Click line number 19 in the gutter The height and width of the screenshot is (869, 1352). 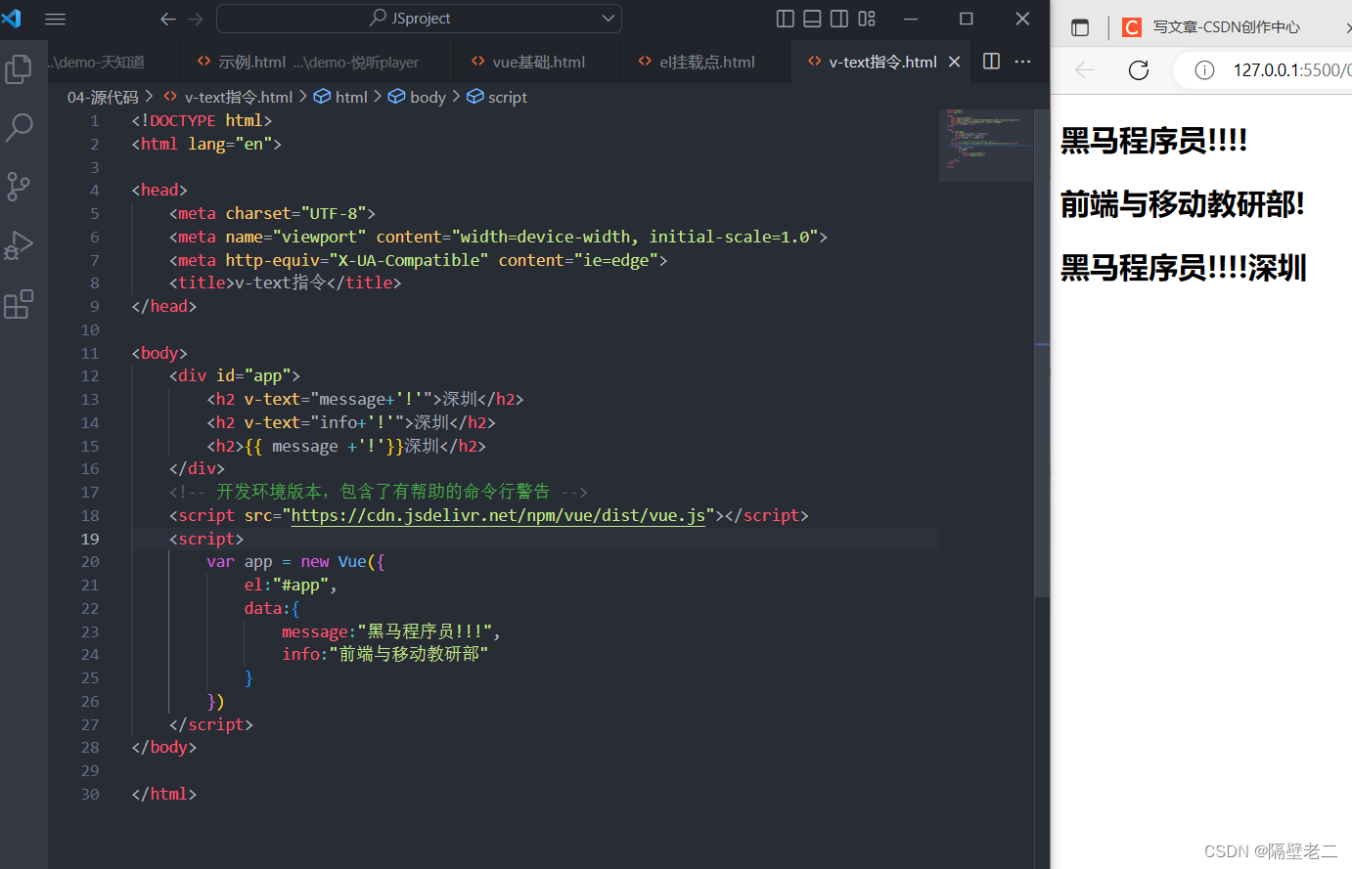(90, 539)
